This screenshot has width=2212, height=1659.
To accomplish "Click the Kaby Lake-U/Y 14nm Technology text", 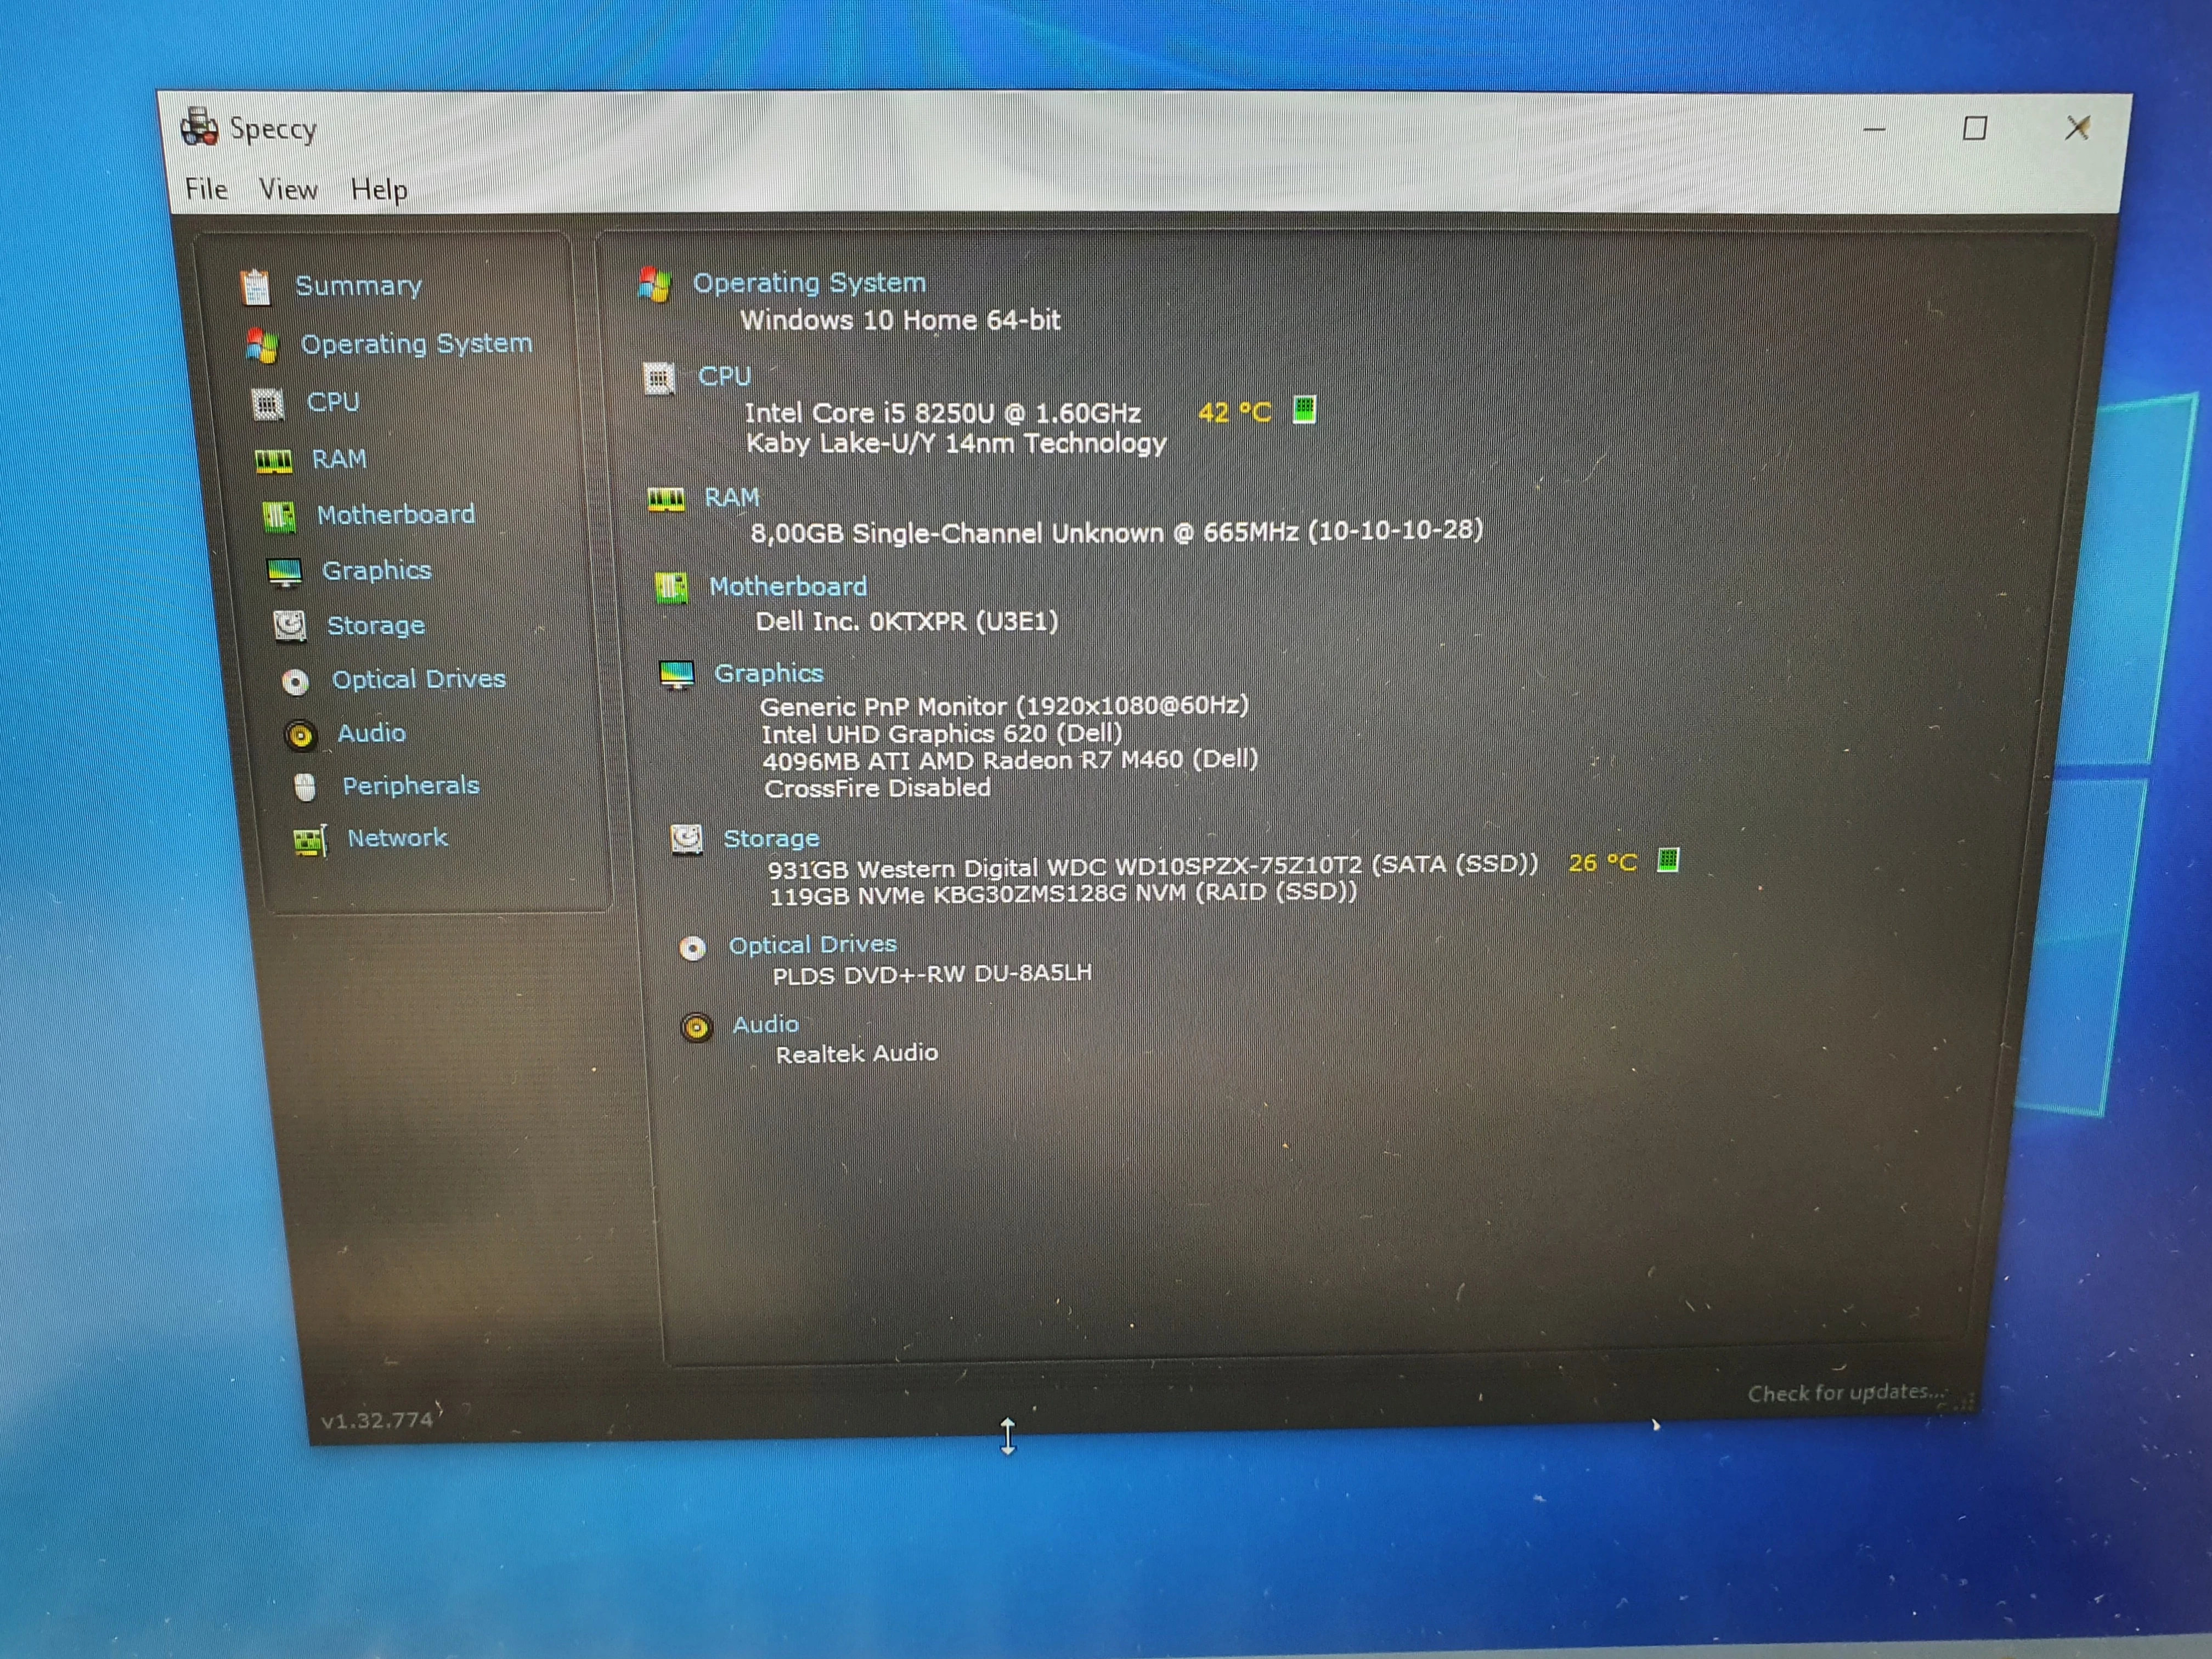I will coord(956,443).
